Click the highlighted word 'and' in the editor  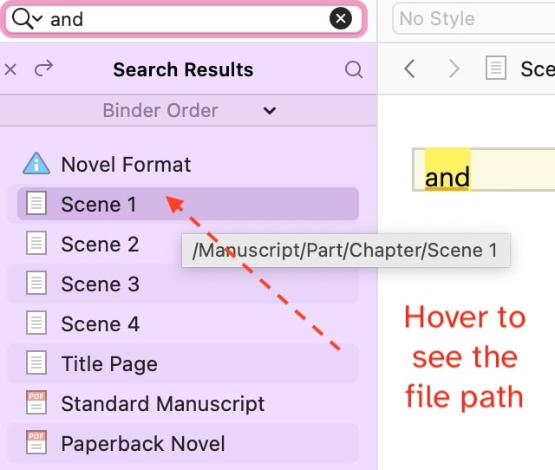click(x=447, y=177)
